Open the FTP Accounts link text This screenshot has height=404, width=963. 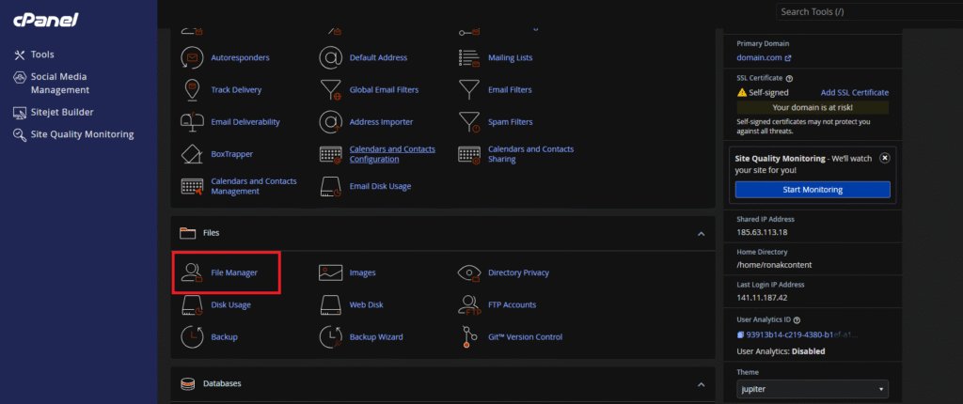point(513,304)
